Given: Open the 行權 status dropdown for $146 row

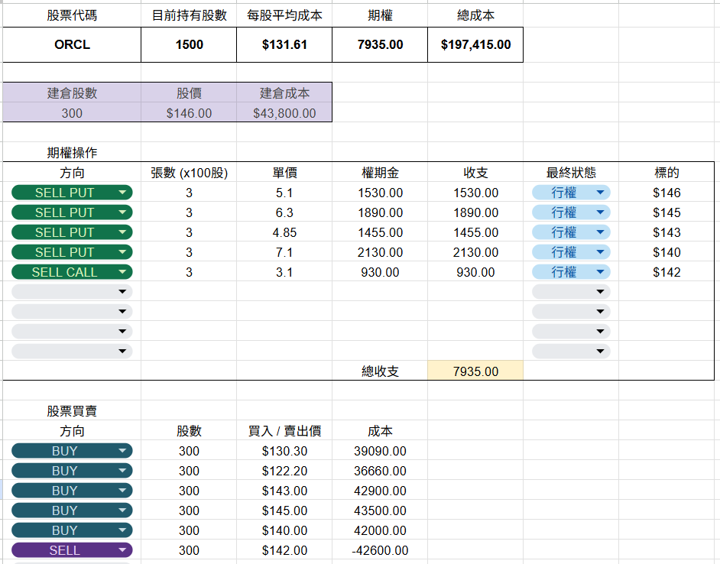Looking at the screenshot, I should [x=571, y=193].
